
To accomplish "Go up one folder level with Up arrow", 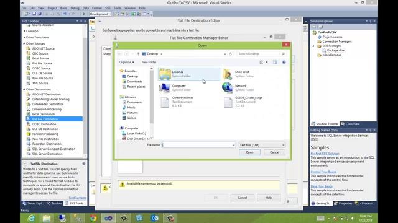I will 138,54.
